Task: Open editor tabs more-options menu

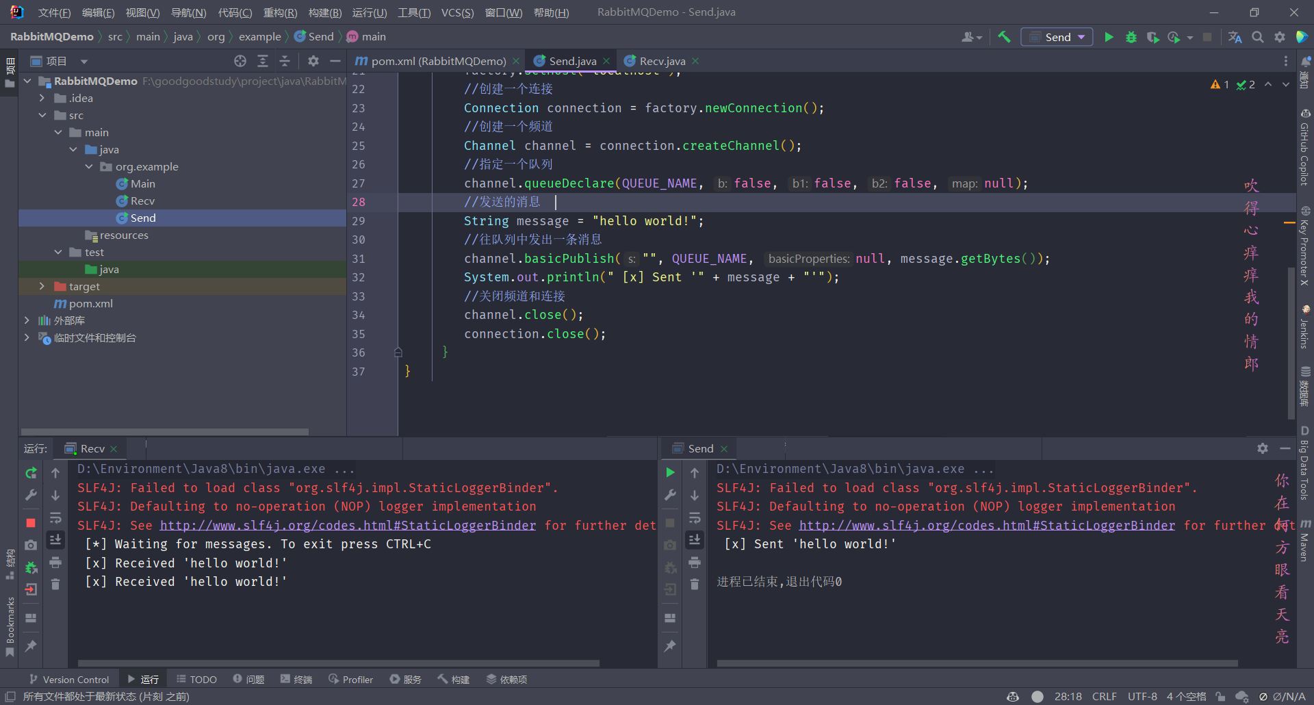Action: pyautogui.click(x=1286, y=61)
